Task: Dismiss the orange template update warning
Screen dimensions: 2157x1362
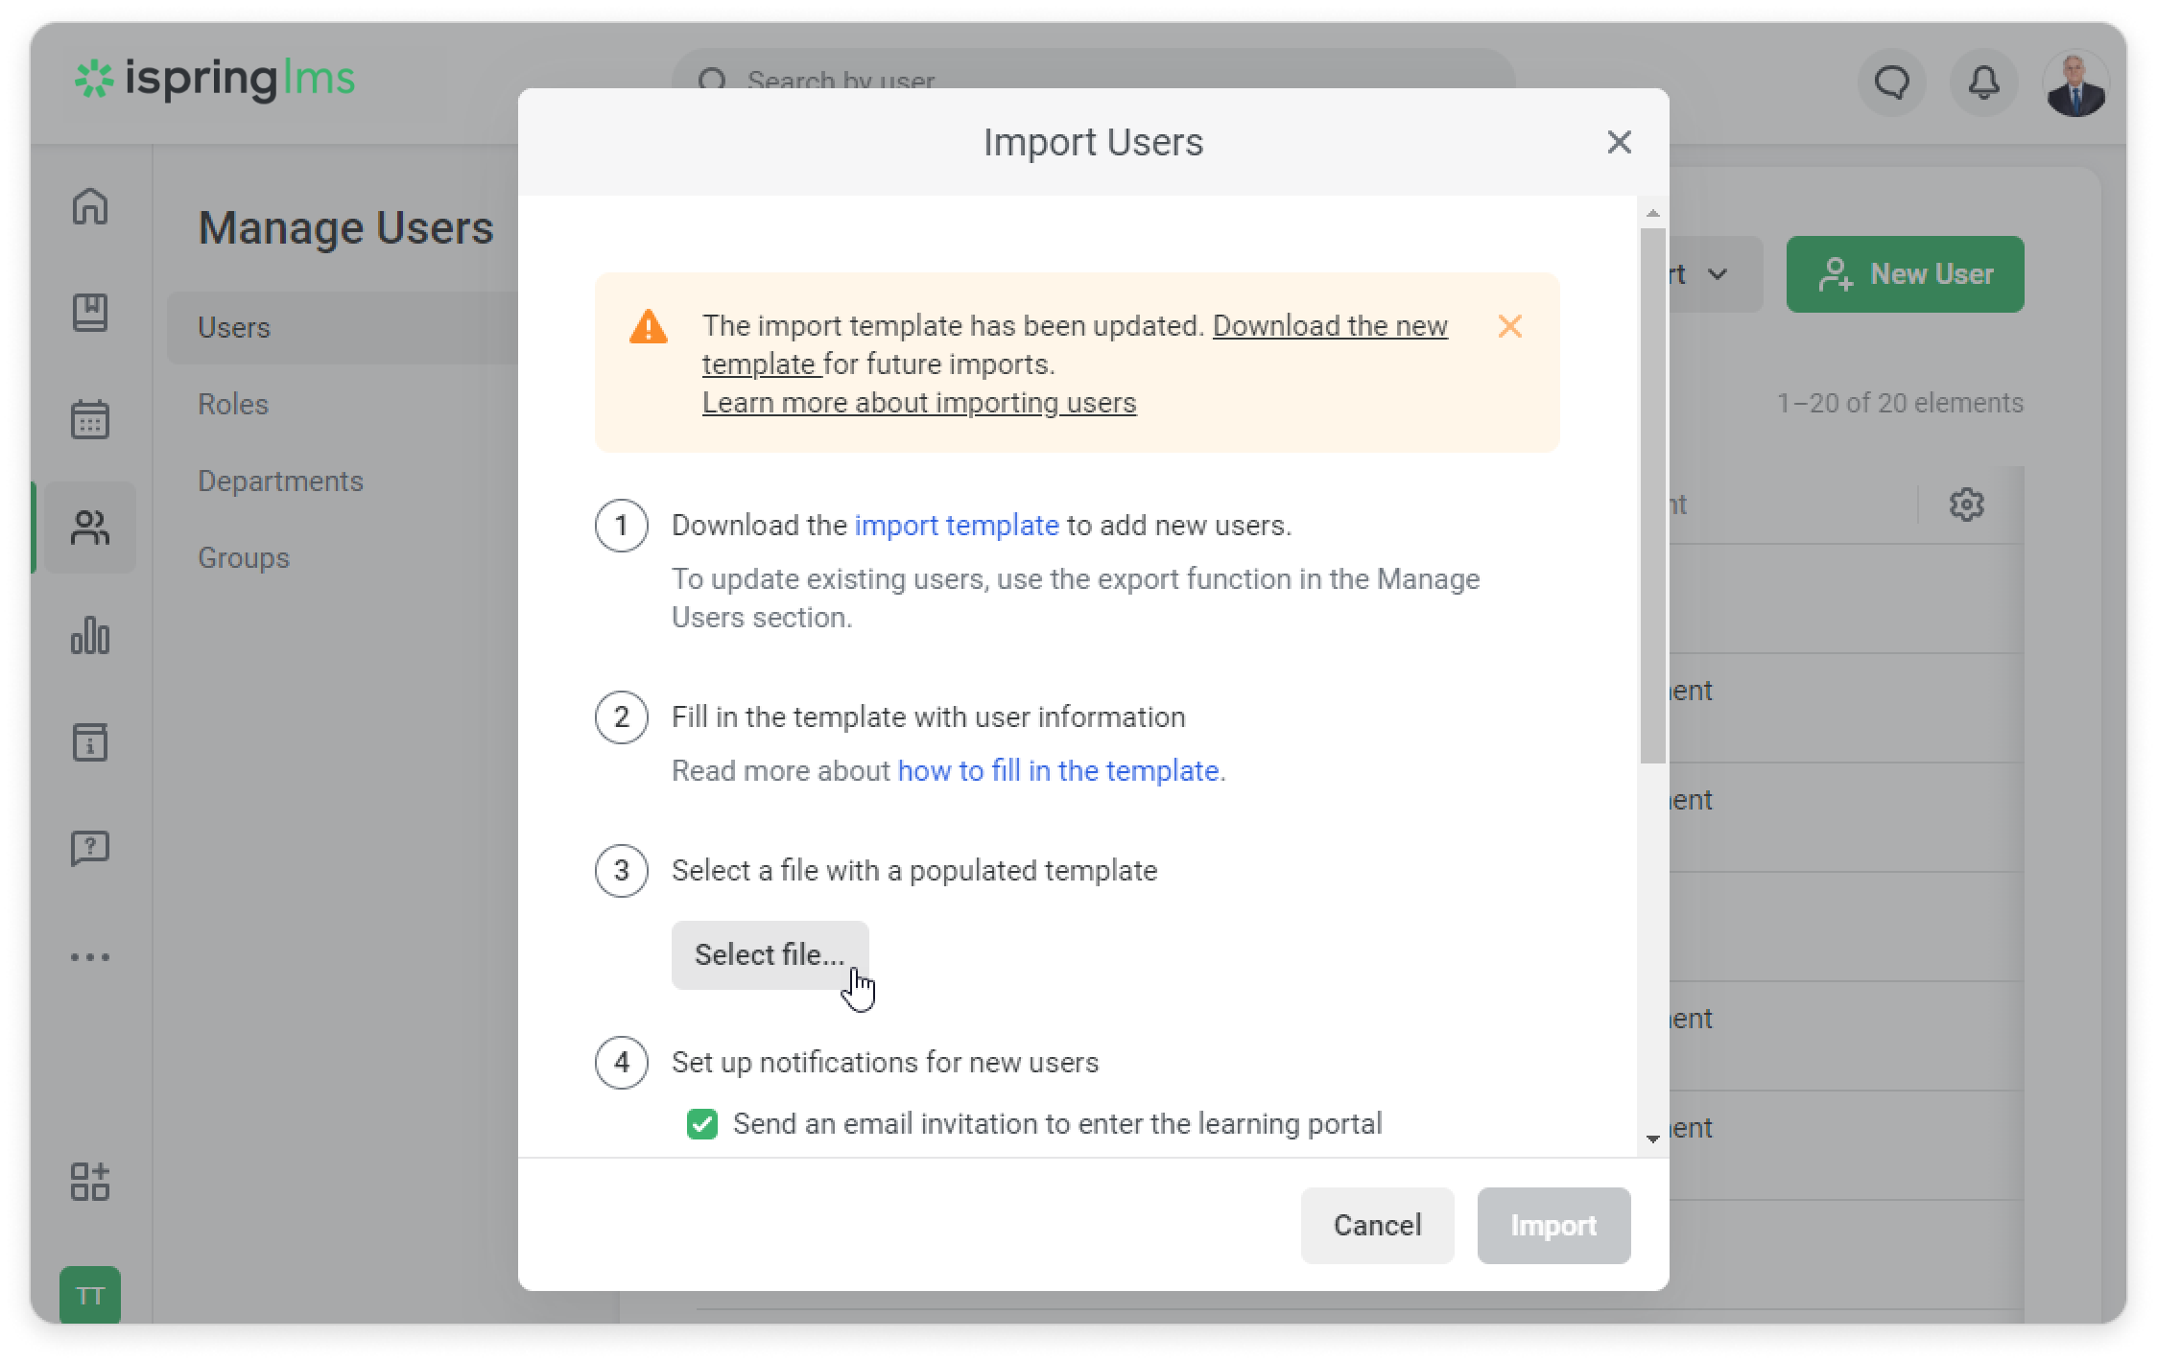Action: click(x=1509, y=327)
